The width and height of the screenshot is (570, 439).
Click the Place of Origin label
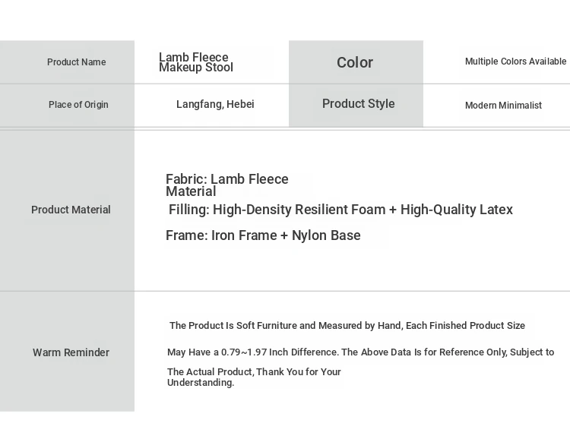click(78, 105)
